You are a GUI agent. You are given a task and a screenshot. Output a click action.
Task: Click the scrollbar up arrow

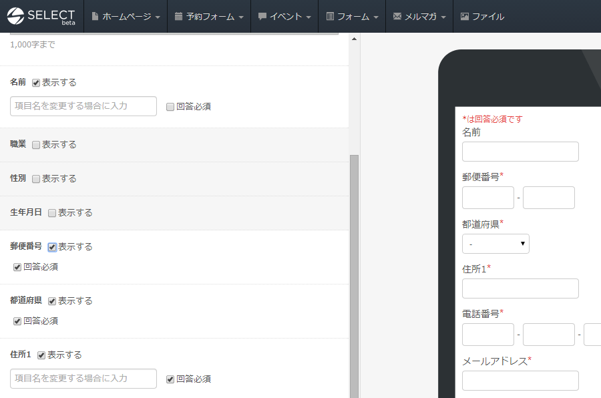[x=355, y=39]
